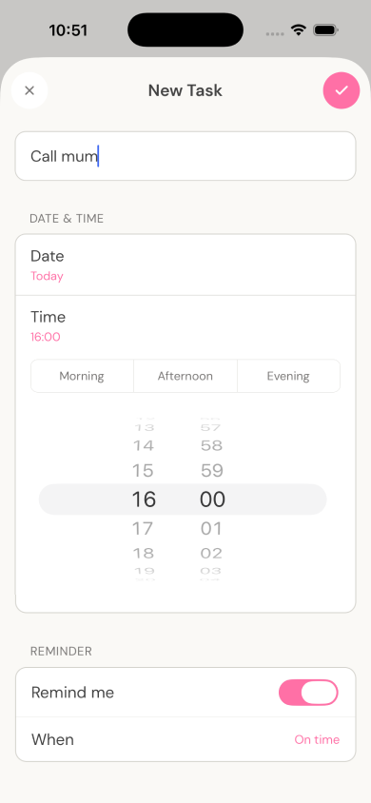
Task: Select the Evening time preset
Action: [x=288, y=376]
